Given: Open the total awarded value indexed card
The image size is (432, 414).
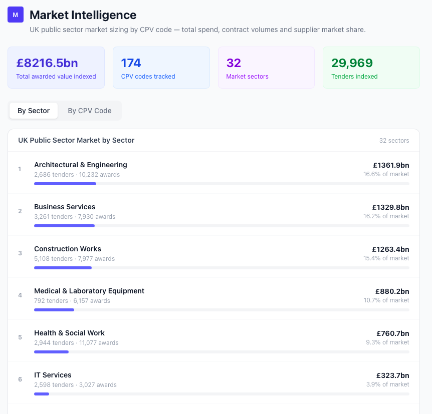Looking at the screenshot, I should [56, 68].
